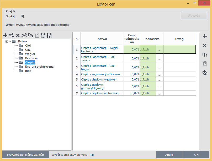
Task: Paste into the tree, greyed page icon
Action: (x=37, y=35)
